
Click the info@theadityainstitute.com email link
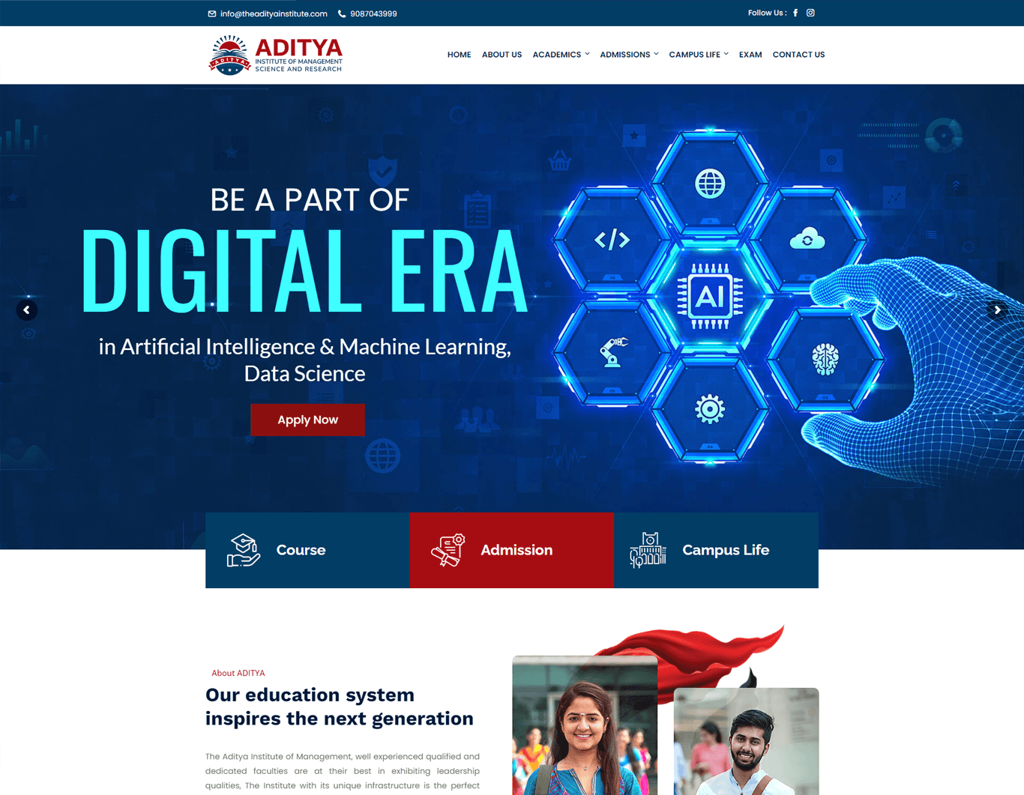[274, 13]
